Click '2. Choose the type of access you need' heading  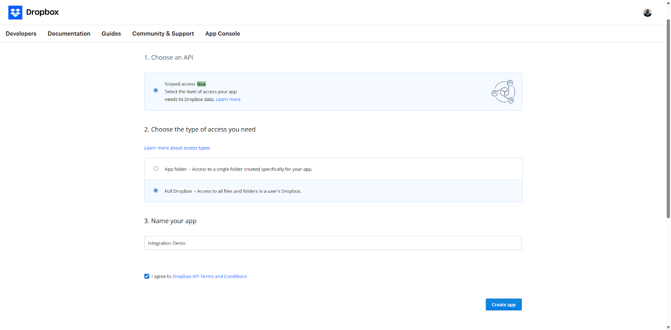pyautogui.click(x=200, y=129)
